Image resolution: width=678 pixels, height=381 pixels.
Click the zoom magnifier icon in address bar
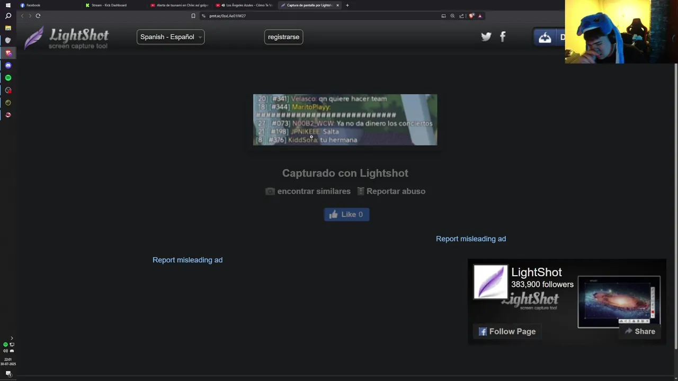[x=452, y=16]
